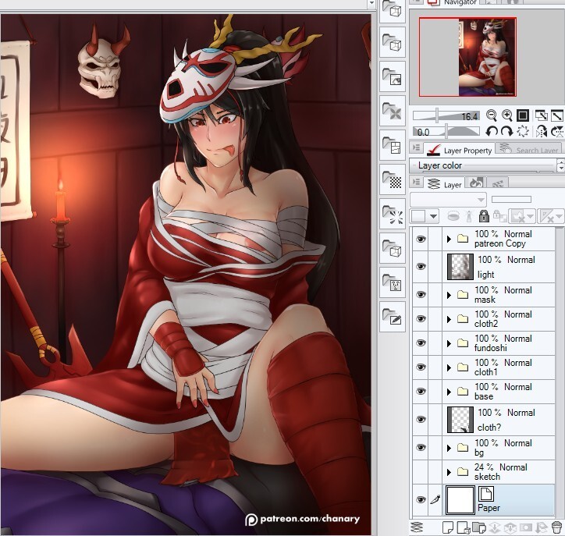Toggle the lock layer padlock

point(484,216)
